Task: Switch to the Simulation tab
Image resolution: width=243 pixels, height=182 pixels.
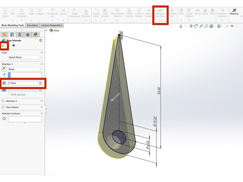Action: [x=32, y=25]
